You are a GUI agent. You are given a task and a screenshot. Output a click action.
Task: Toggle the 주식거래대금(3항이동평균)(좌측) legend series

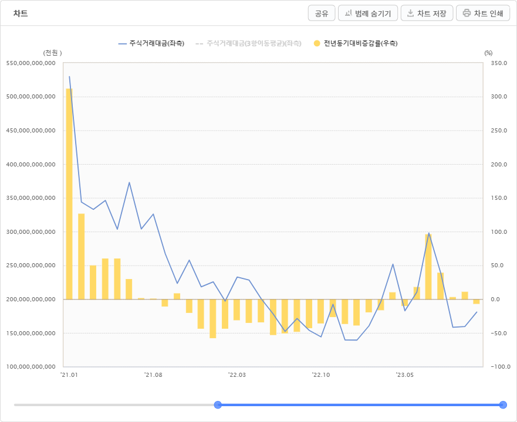tap(249, 43)
